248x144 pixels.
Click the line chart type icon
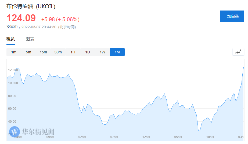(238, 52)
